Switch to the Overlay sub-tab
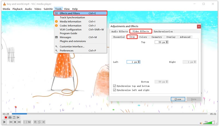Image resolution: width=219 pixels, height=126 pixels. 171,37
